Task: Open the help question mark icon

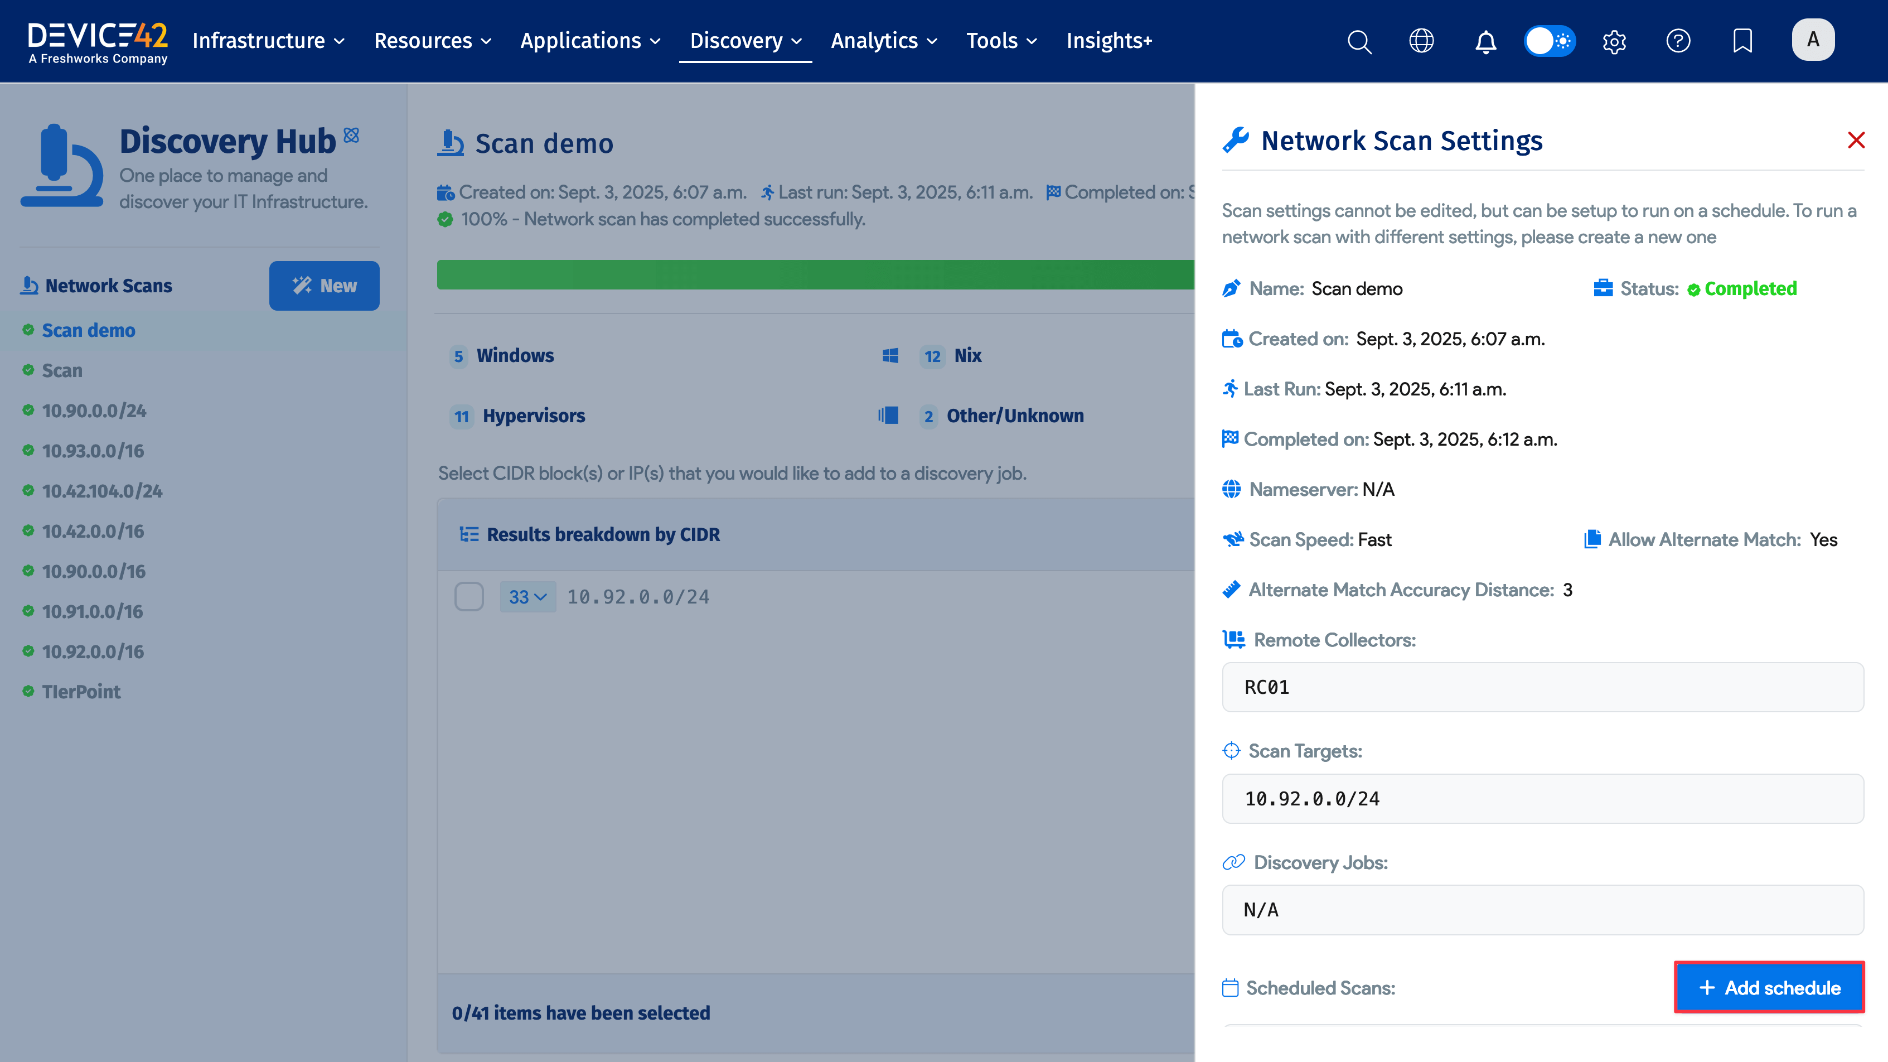Action: [x=1678, y=41]
